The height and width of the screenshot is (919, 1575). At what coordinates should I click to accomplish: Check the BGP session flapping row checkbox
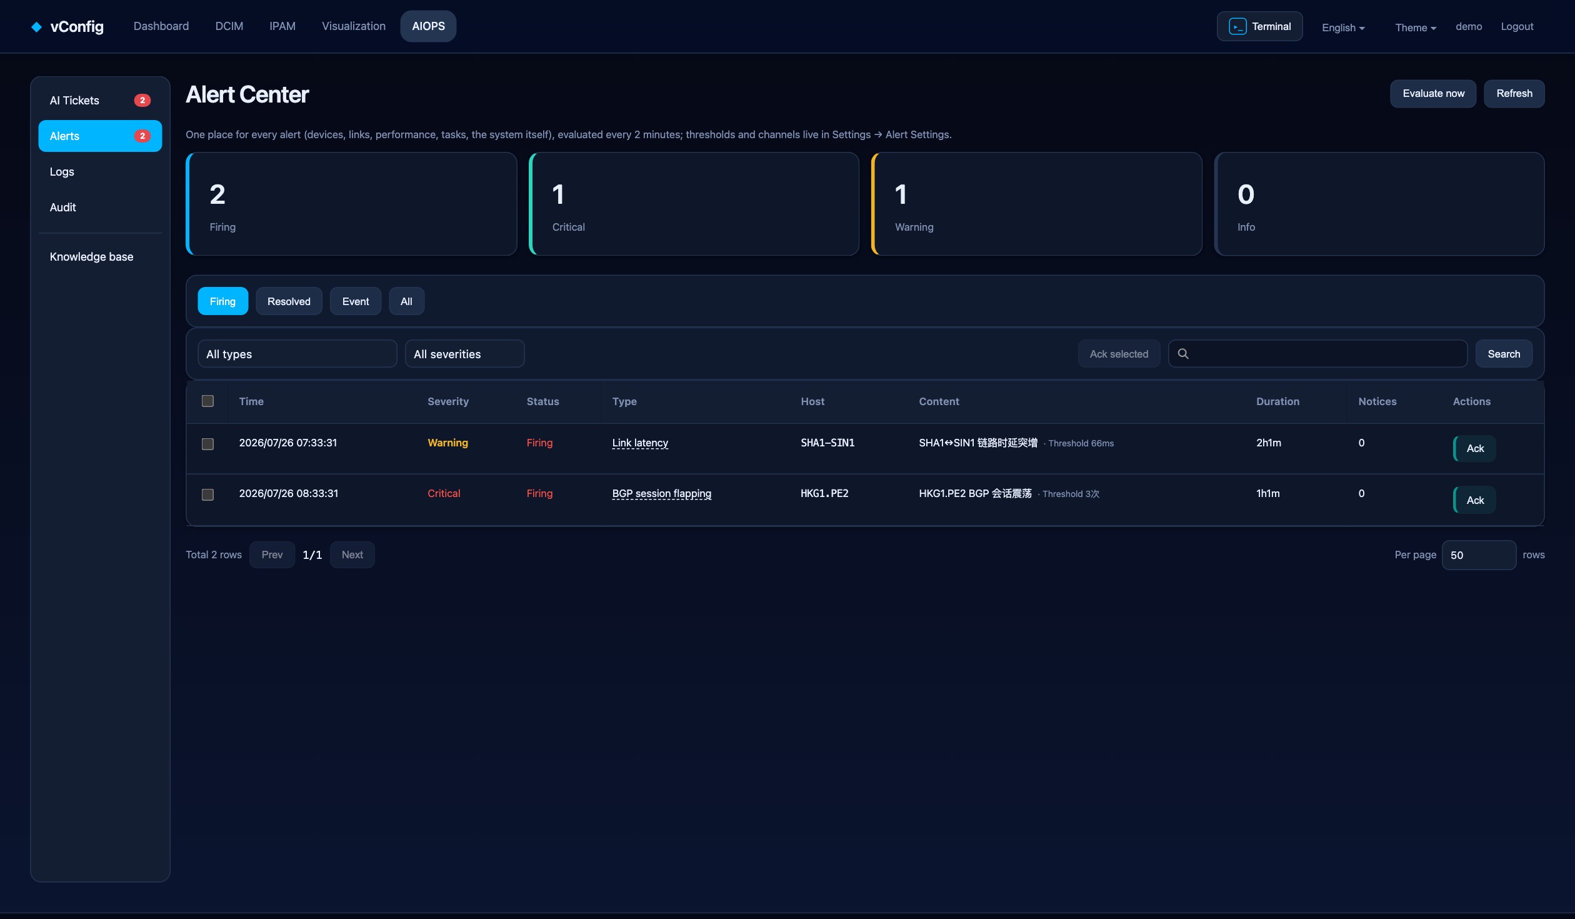[208, 495]
